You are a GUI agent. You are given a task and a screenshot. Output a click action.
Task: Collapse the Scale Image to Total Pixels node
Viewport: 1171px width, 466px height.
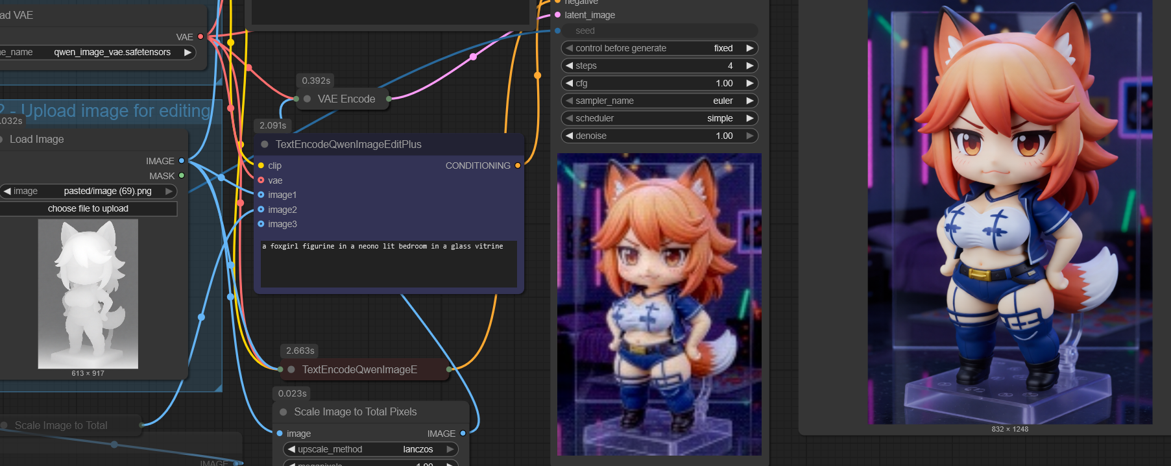point(284,412)
